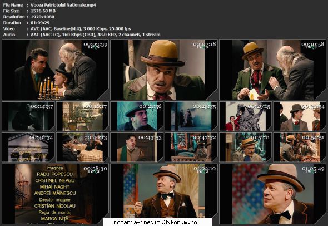
Task: Click the credit name MARGA NIȚĂ
Action: tap(54, 219)
